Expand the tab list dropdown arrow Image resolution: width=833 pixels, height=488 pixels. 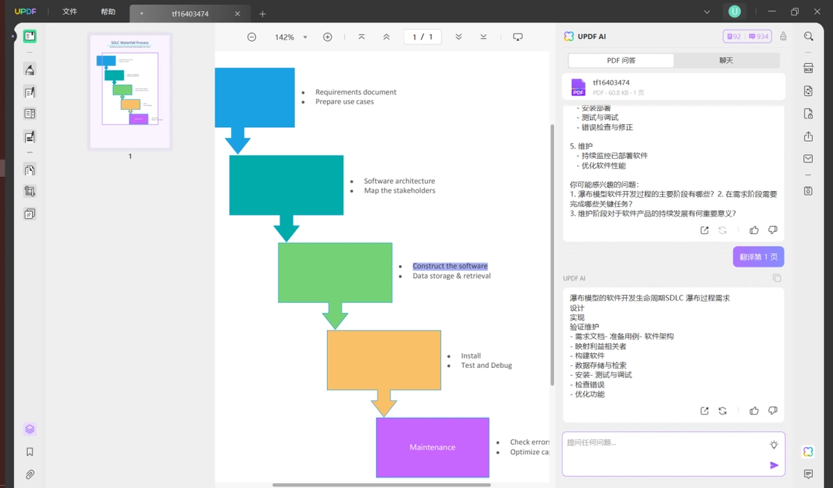pyautogui.click(x=141, y=14)
